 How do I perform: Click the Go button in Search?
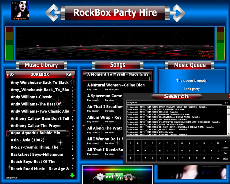(226, 103)
